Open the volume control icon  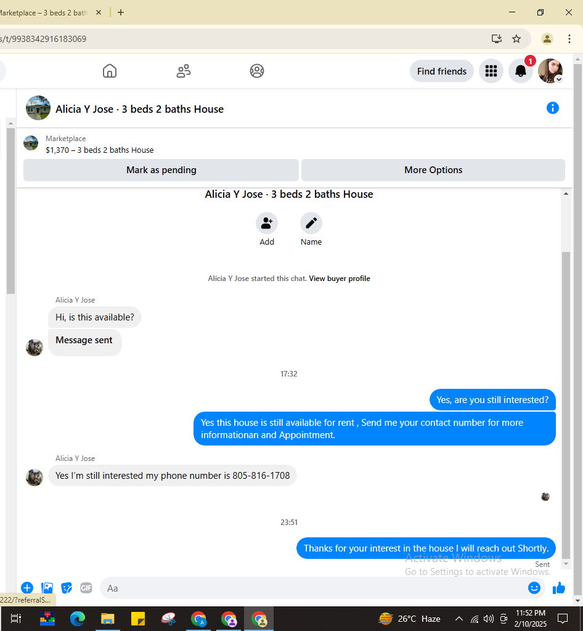[x=489, y=619]
